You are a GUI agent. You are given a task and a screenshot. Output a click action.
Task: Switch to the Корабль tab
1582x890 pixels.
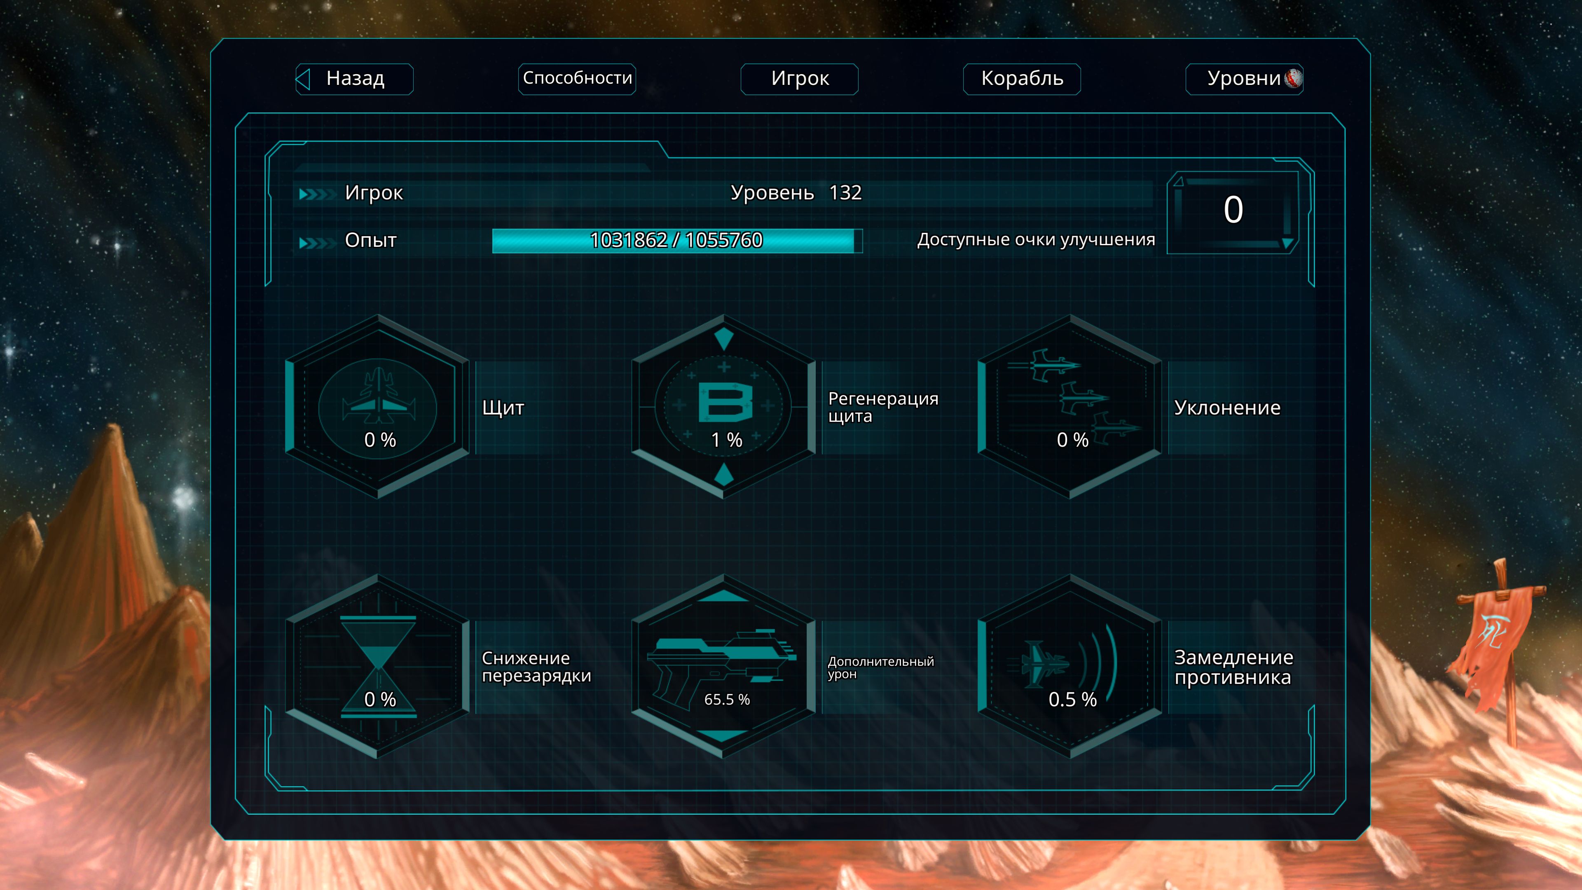point(1021,79)
